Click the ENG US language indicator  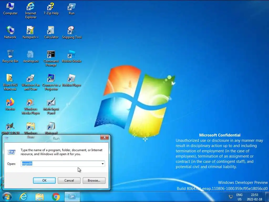point(240,197)
